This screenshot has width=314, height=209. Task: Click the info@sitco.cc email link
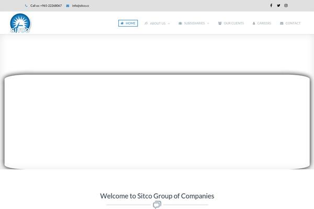point(81,6)
